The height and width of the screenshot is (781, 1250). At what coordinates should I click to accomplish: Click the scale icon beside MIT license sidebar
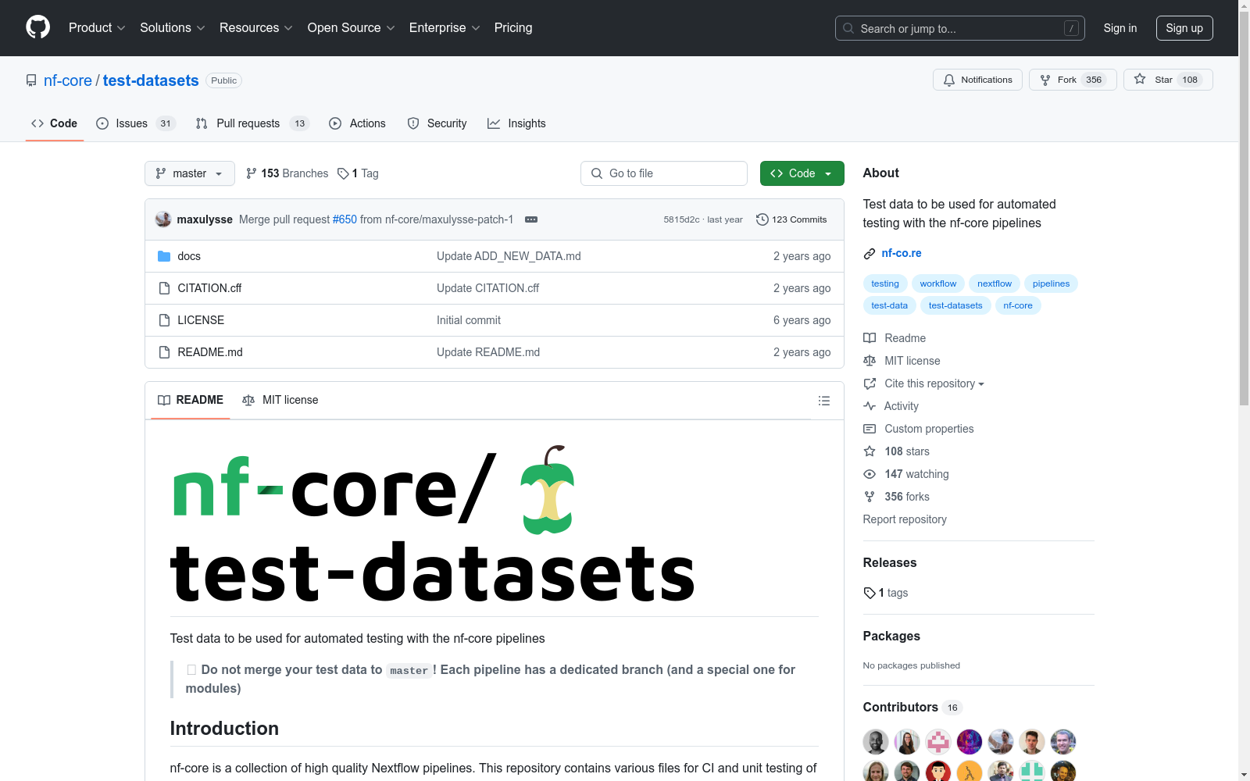pos(870,361)
